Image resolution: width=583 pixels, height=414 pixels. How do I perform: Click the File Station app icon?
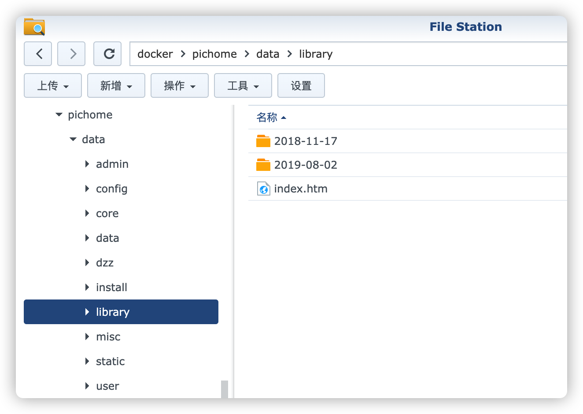click(x=34, y=26)
